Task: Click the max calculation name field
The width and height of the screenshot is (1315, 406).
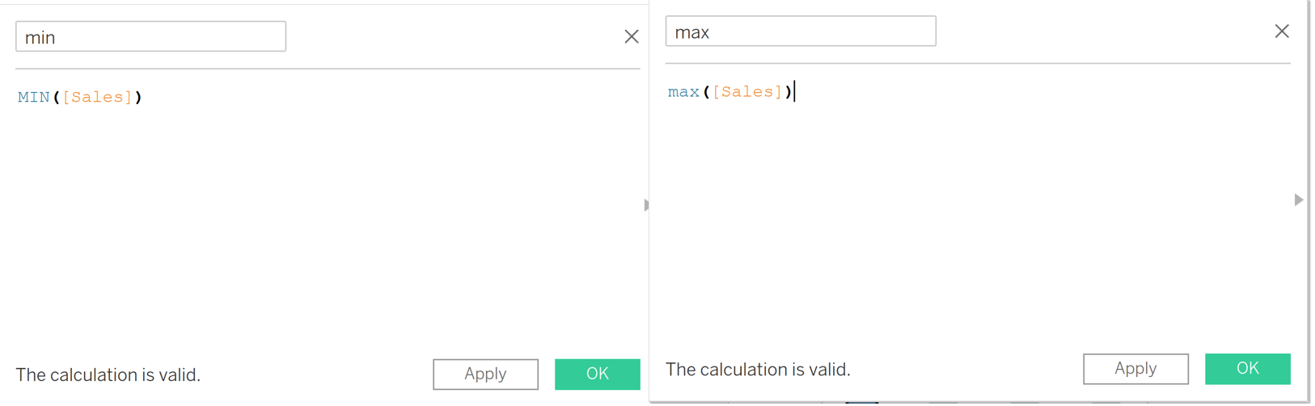Action: [801, 31]
